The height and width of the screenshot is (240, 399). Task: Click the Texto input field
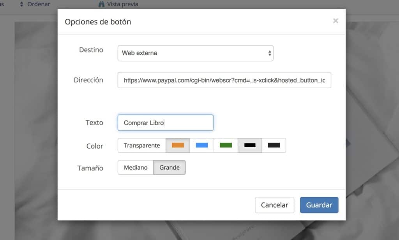point(165,123)
